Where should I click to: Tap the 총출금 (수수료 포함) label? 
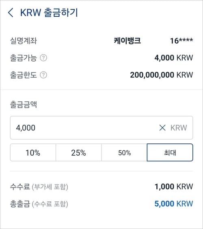coord(39,204)
